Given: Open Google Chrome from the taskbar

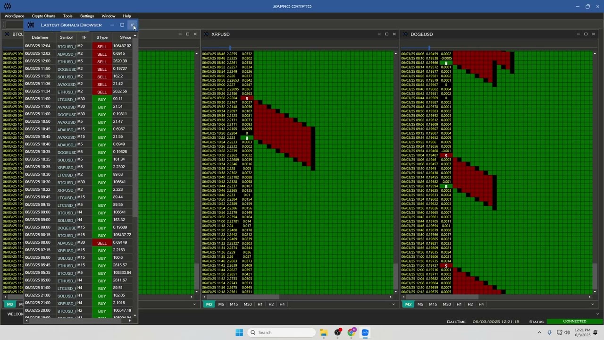Looking at the screenshot, I should pos(351,332).
